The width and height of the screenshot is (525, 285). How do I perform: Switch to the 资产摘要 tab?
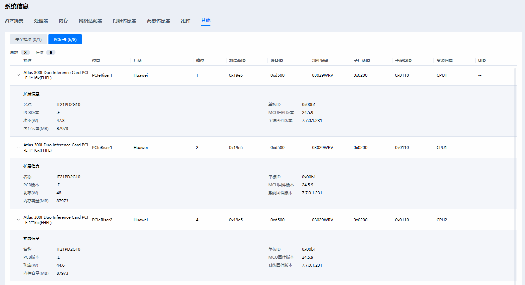(x=14, y=21)
